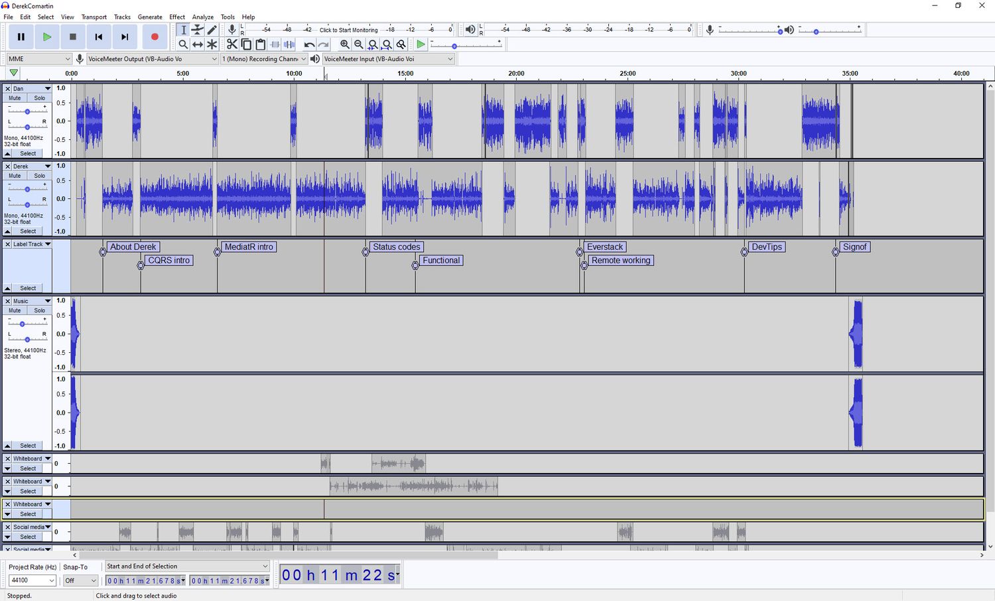Select the Envelope tool
Screen dimensions: 995x601
pyautogui.click(x=198, y=30)
